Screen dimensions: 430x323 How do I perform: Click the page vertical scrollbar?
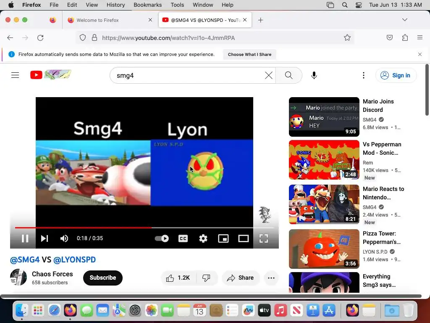click(427, 90)
